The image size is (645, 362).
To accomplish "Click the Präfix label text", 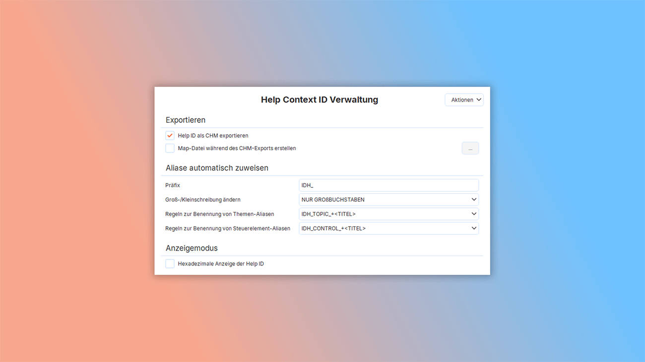I will pos(173,185).
